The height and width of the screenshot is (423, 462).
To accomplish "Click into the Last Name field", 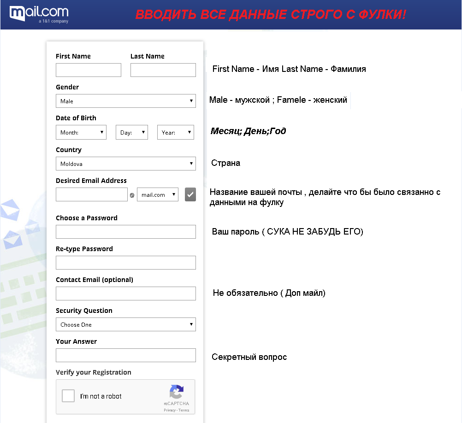I will click(x=163, y=70).
